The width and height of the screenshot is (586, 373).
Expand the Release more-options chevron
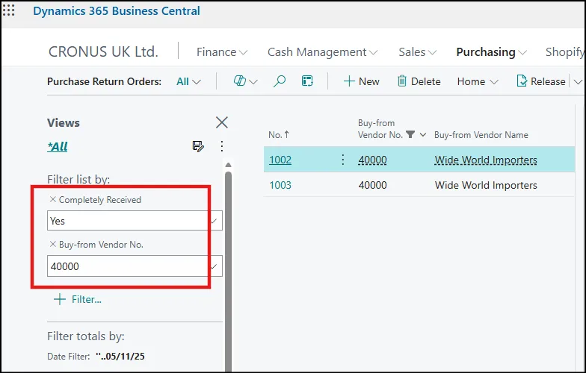[578, 82]
